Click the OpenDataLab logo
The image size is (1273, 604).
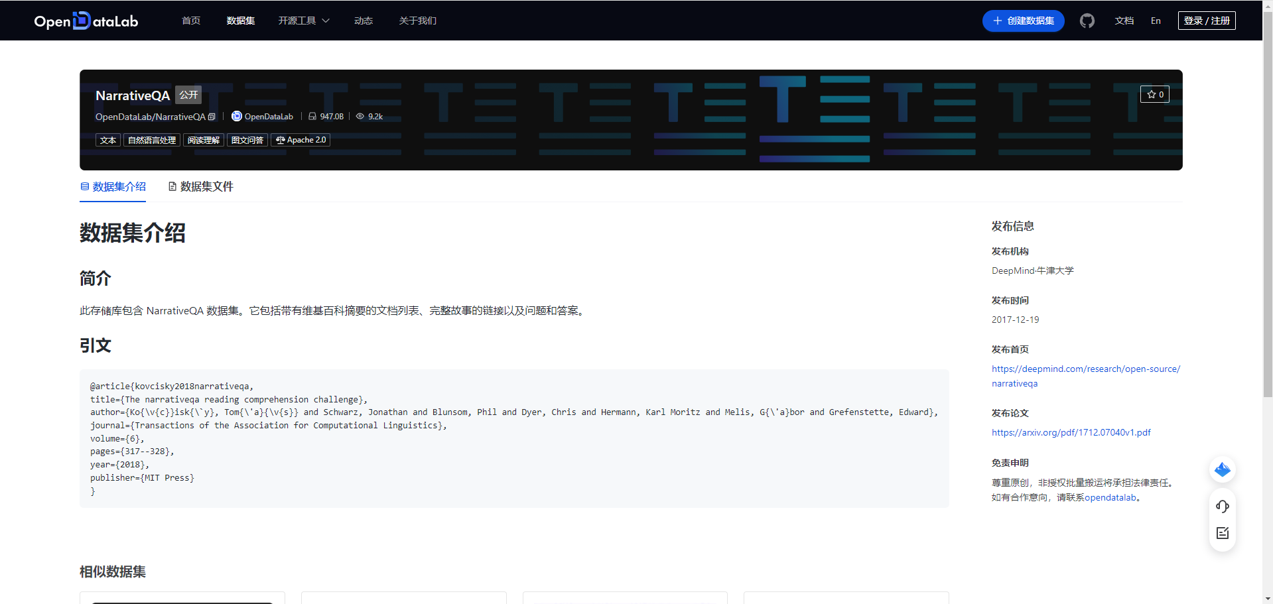point(86,21)
